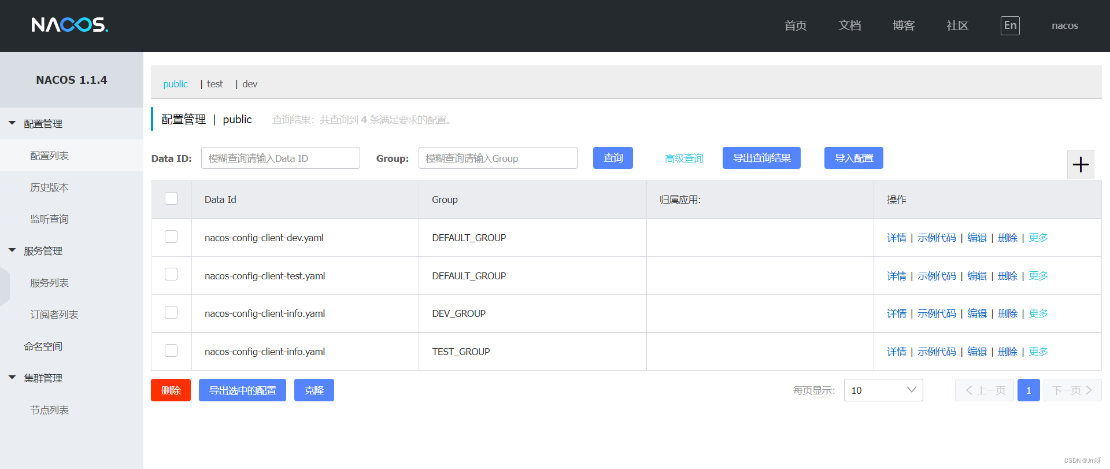Open 文档 in the top navigation
This screenshot has height=469, width=1110.
tap(850, 25)
